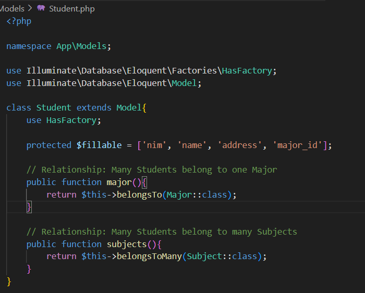
Task: Click the breadcrumb chevron after Models
Action: point(30,8)
